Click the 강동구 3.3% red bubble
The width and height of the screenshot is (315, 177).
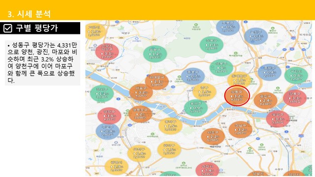coord(295,98)
